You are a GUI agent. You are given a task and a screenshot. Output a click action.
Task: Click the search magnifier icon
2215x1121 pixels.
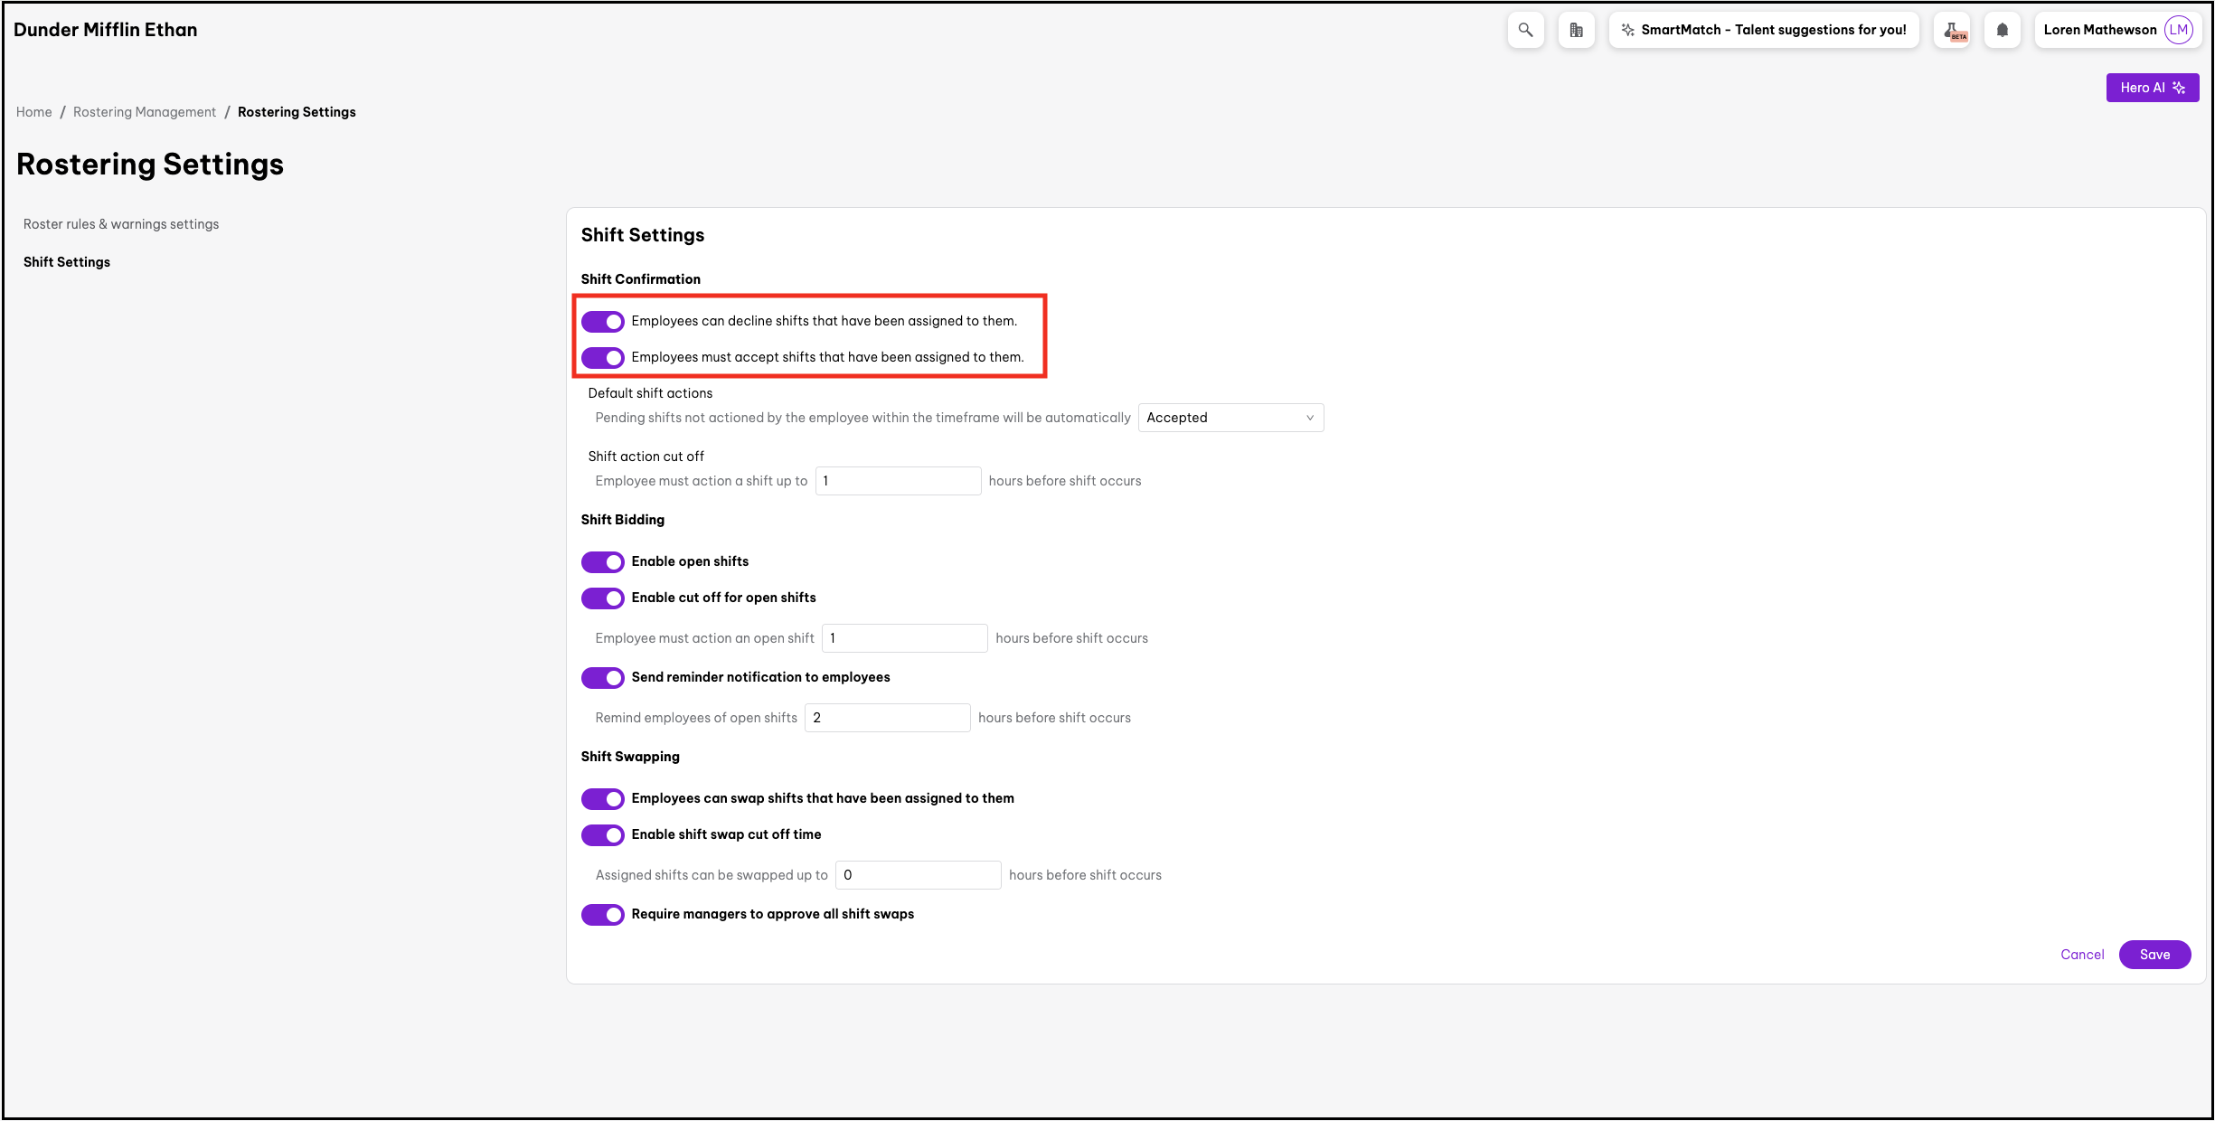(x=1525, y=30)
